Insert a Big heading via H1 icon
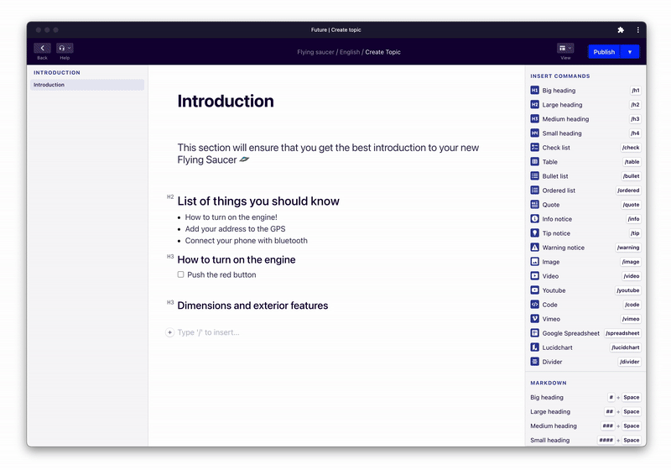This screenshot has height=470, width=671. point(534,91)
